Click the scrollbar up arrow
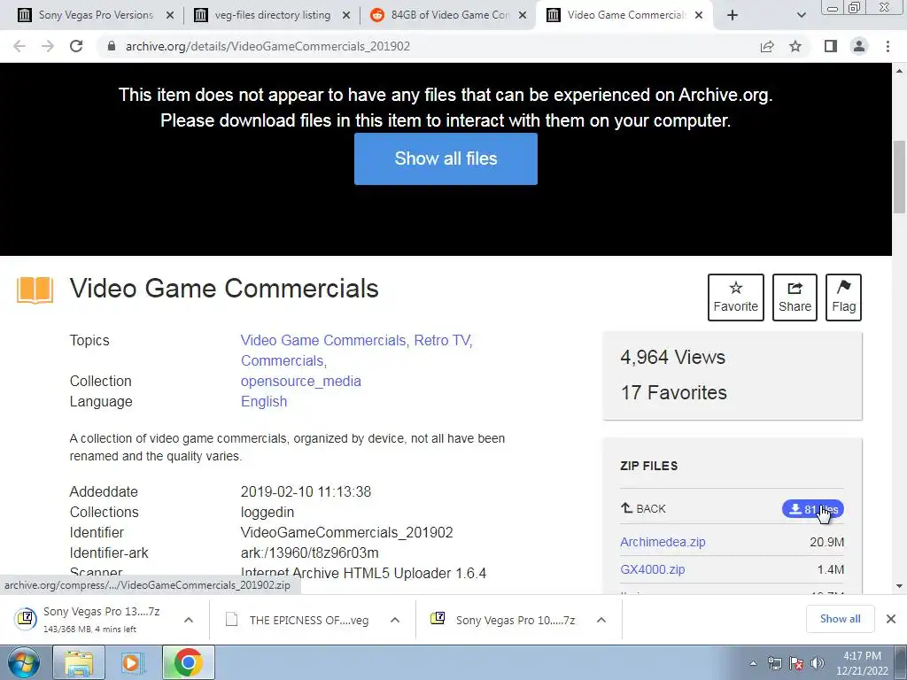This screenshot has width=907, height=680. point(900,71)
